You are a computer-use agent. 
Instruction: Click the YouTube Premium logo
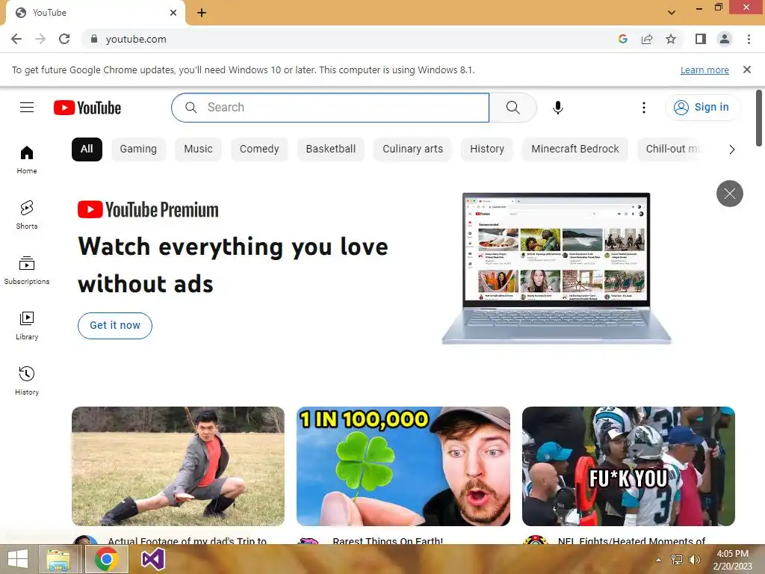pyautogui.click(x=148, y=210)
